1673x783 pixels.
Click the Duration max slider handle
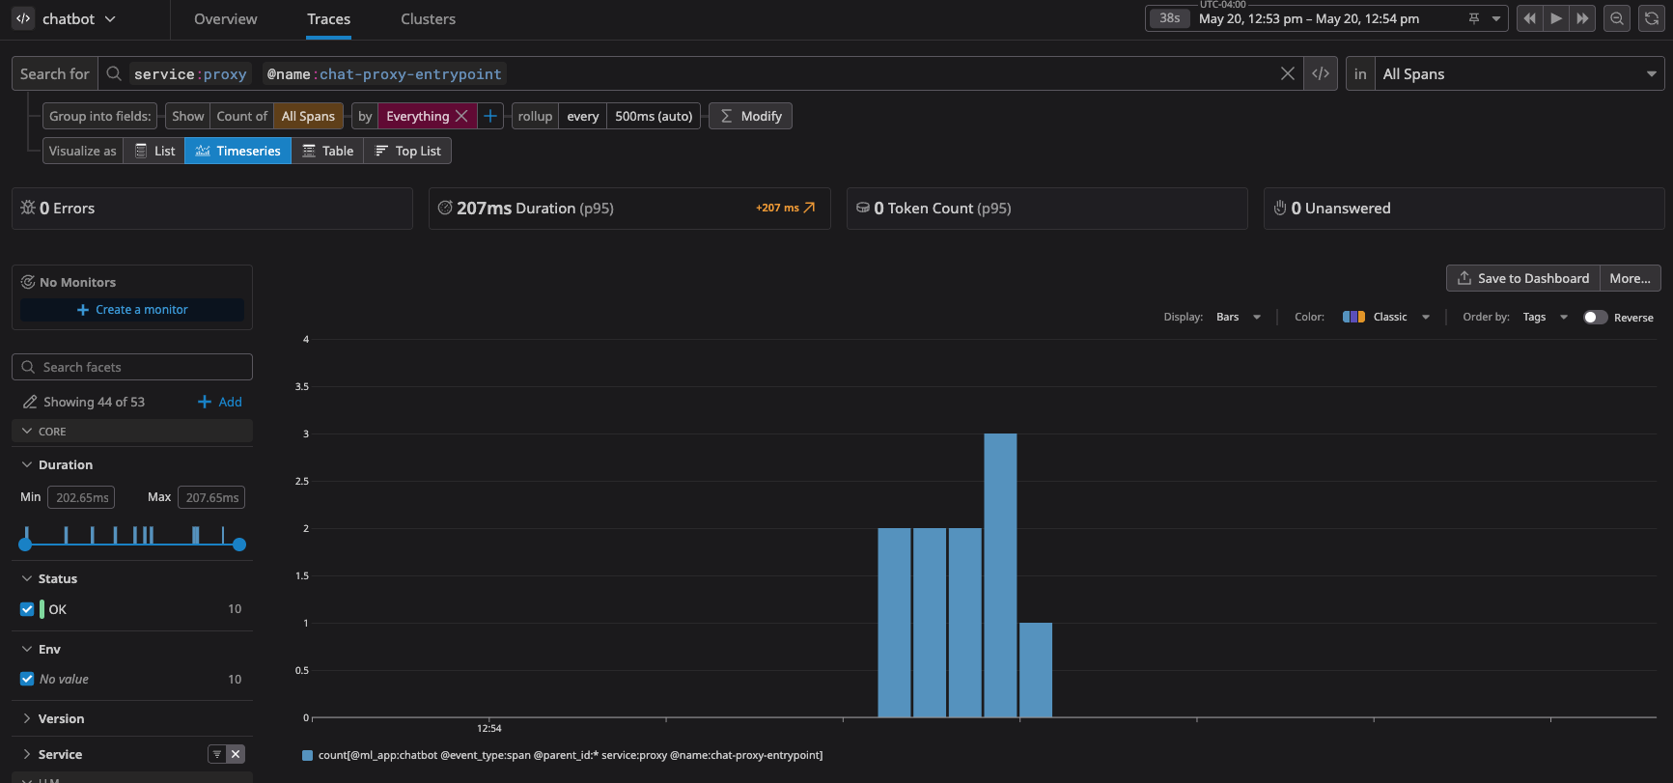coord(239,545)
